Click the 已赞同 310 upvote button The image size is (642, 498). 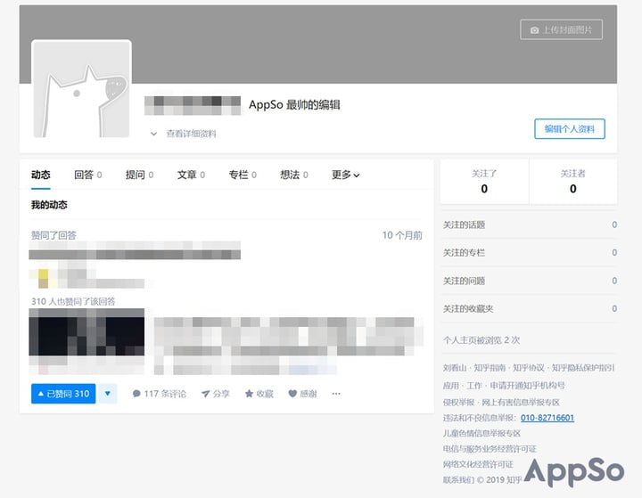pyautogui.click(x=63, y=394)
